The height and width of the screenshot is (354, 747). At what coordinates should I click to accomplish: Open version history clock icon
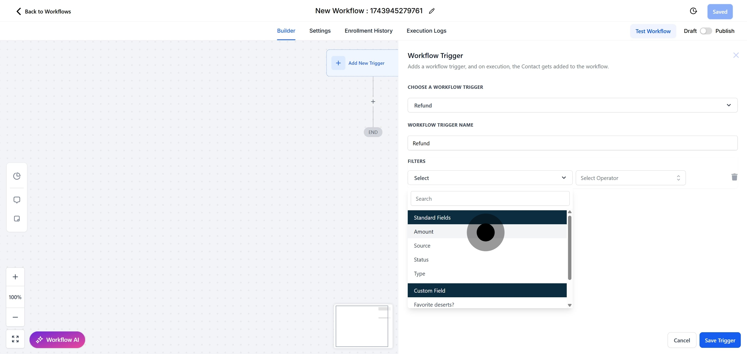(693, 11)
